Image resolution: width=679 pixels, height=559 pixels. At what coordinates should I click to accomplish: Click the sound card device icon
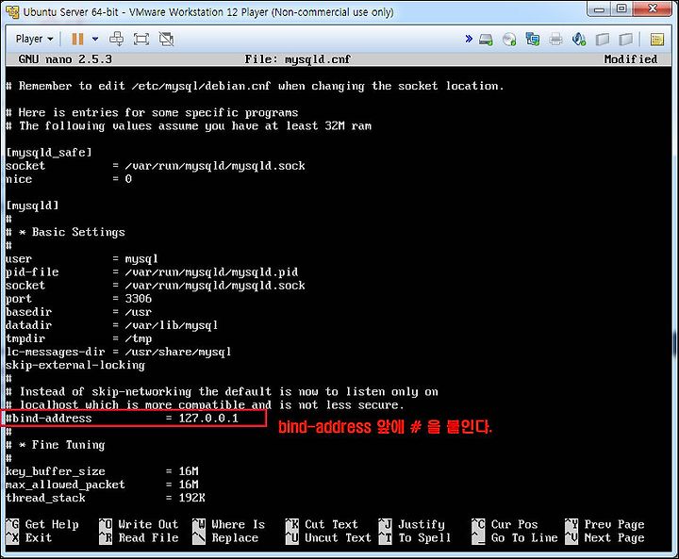579,40
